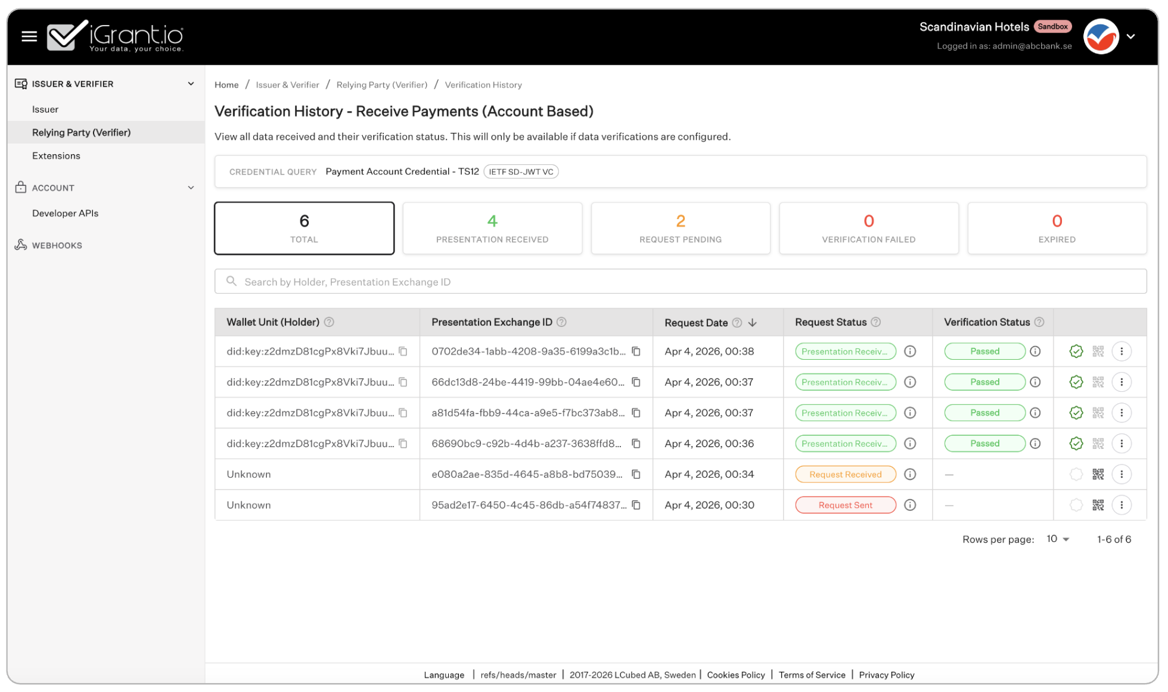Viewport: 1168px width, 692px height.
Task: Click the green verification badge on the top row
Action: pyautogui.click(x=1076, y=351)
